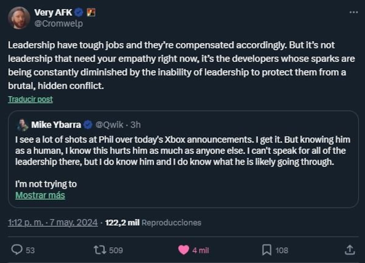Viewport: 365px width, 263px height.
Task: Open the @Qwik handle
Action: click(110, 124)
